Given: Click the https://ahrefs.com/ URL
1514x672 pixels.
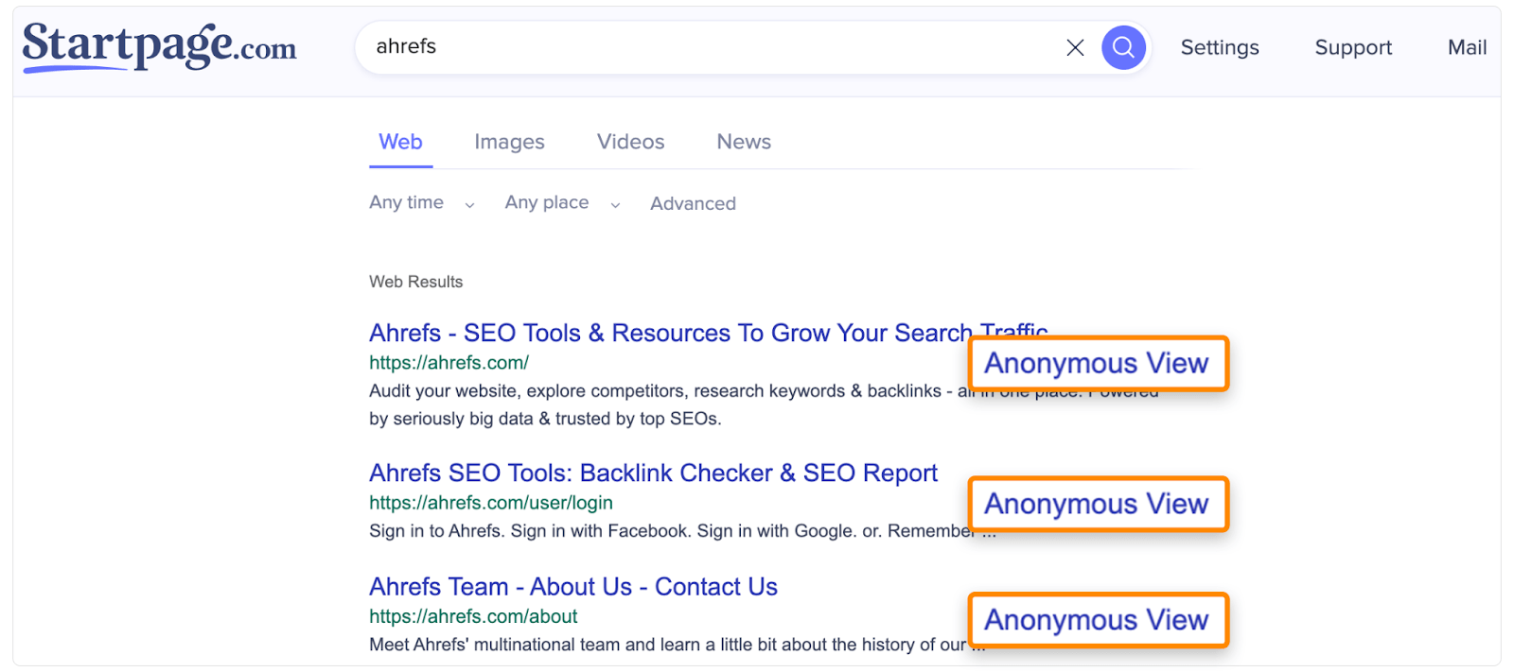Looking at the screenshot, I should [449, 362].
